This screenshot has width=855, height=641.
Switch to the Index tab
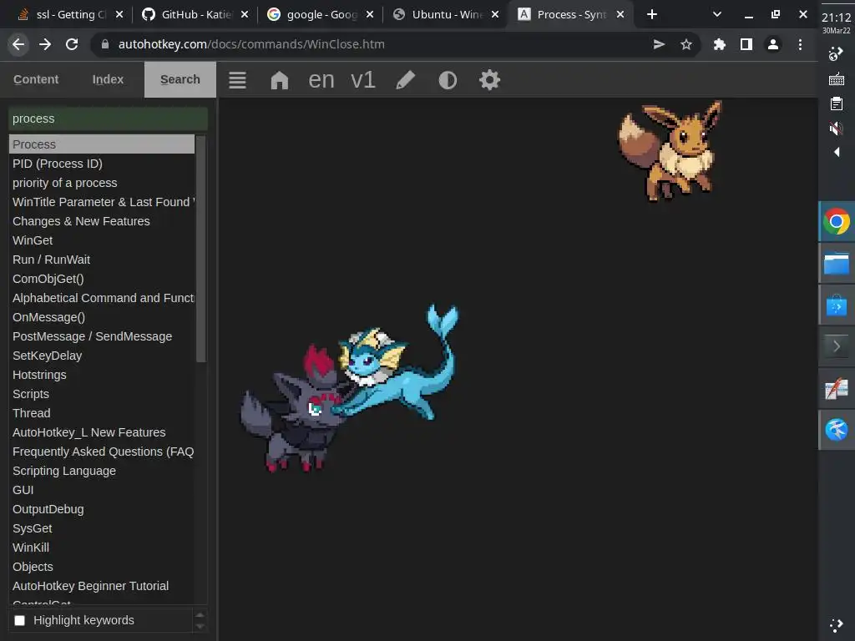(x=108, y=79)
